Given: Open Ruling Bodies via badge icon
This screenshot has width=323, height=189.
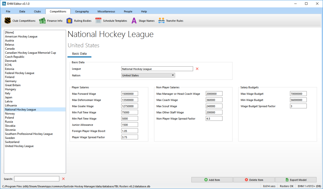Looking at the screenshot, I should [x=69, y=20].
